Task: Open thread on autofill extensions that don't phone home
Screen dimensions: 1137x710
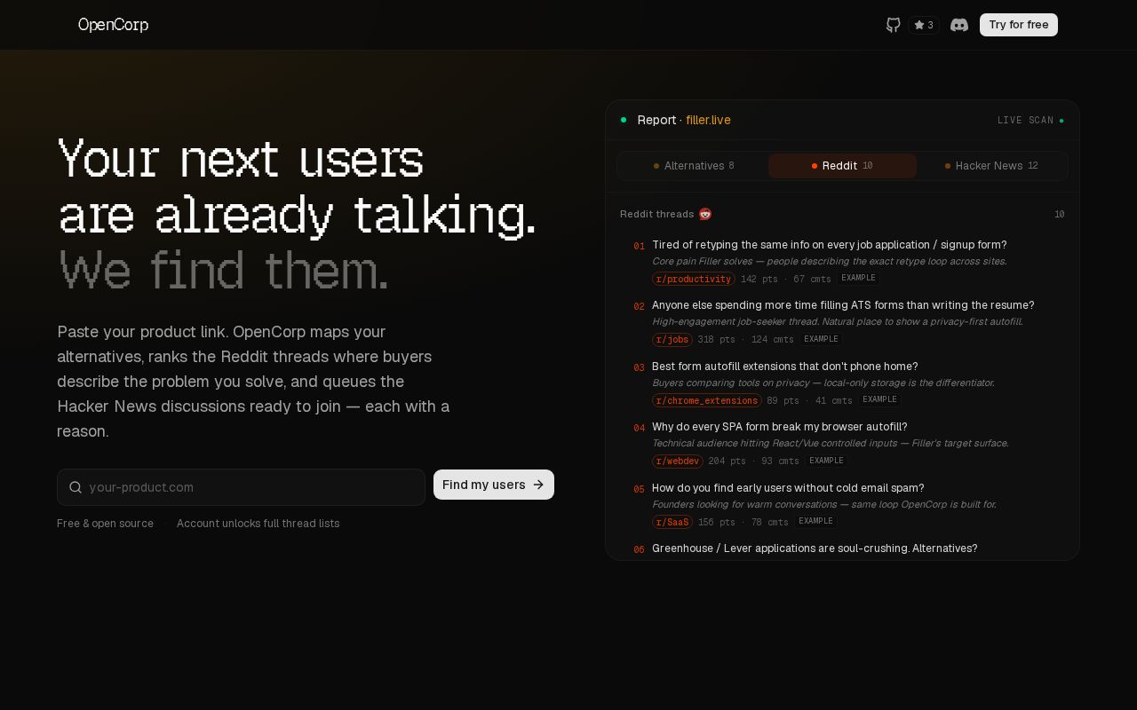Action: tap(785, 367)
